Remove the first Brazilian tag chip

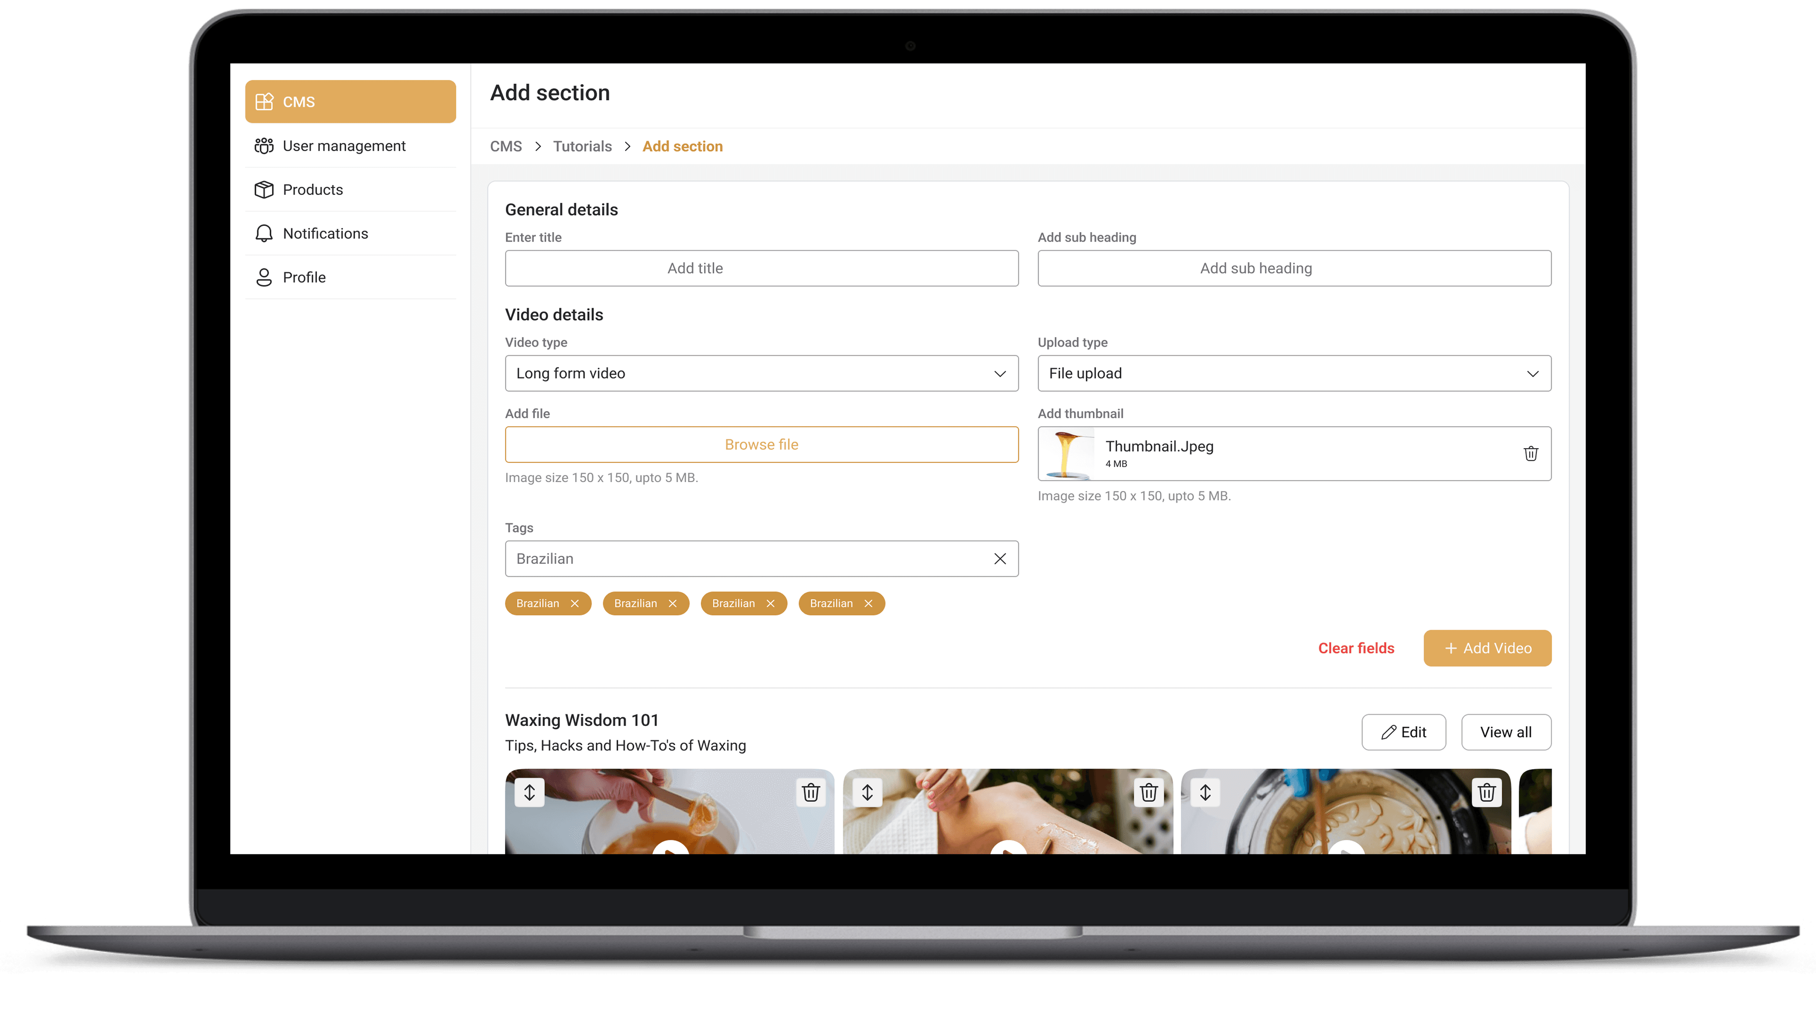(575, 603)
